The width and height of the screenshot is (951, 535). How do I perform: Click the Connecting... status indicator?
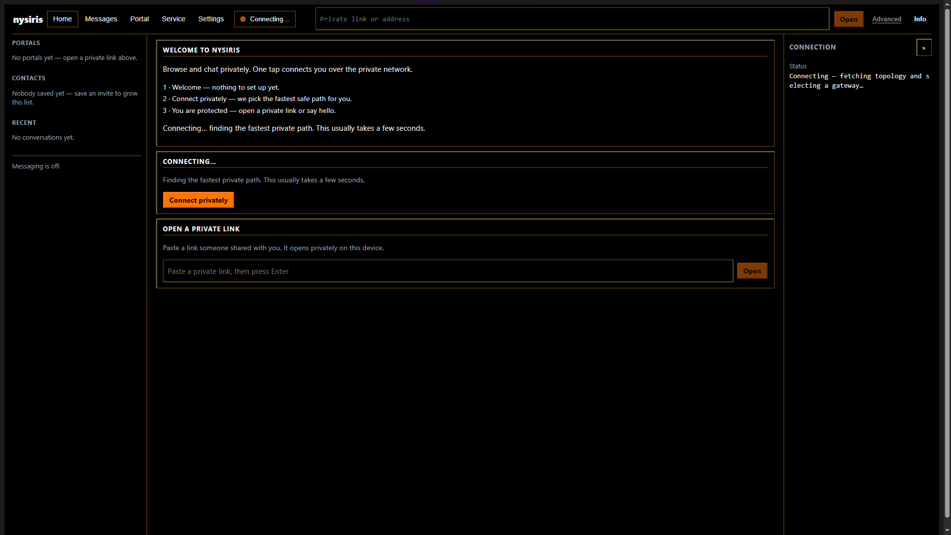[265, 19]
